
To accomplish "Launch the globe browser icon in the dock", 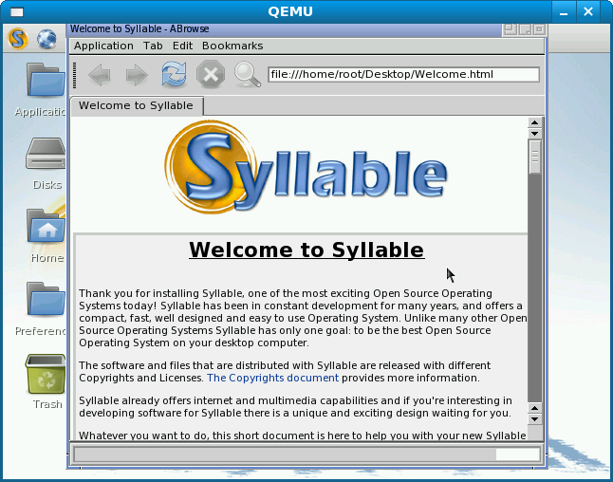I will 46,39.
